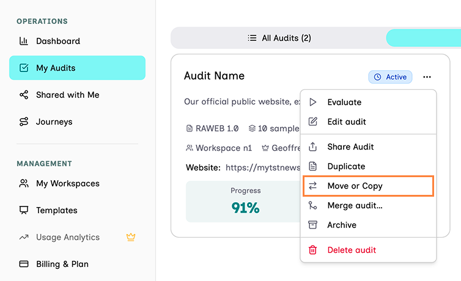Open Usage Analytics

[77, 237]
